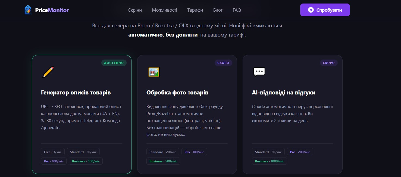Select the Генератор описів товарів heading
The width and height of the screenshot is (401, 177).
point(76,93)
